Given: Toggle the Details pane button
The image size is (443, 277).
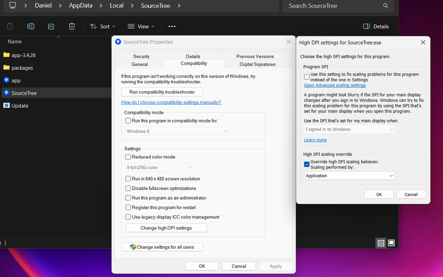Looking at the screenshot, I should (376, 26).
